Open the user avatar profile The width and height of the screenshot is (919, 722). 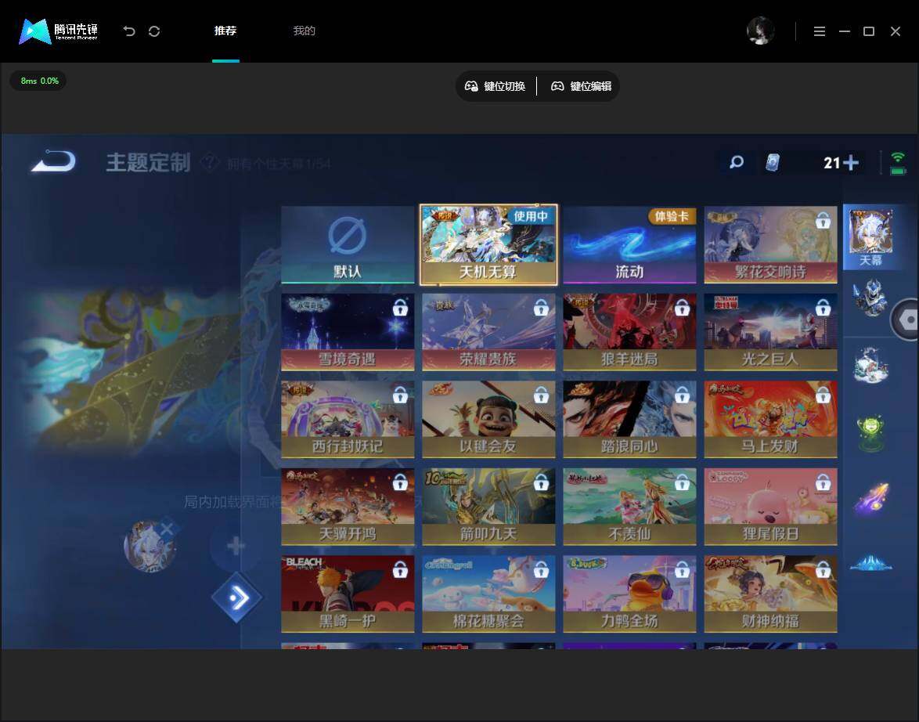(760, 31)
